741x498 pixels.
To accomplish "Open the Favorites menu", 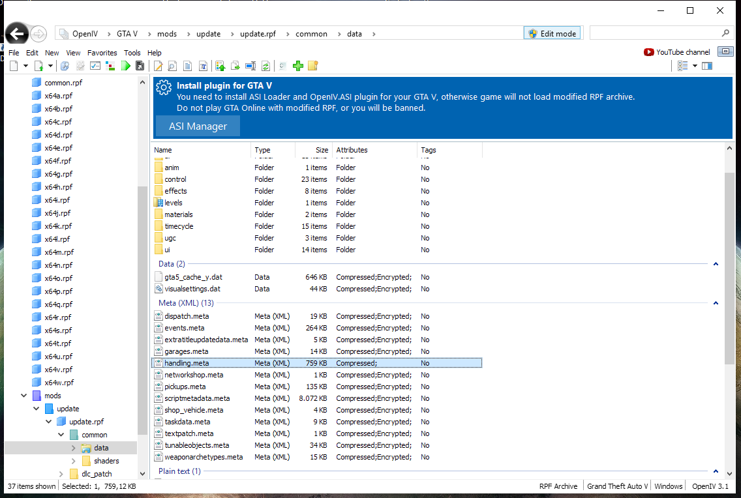I will point(102,53).
